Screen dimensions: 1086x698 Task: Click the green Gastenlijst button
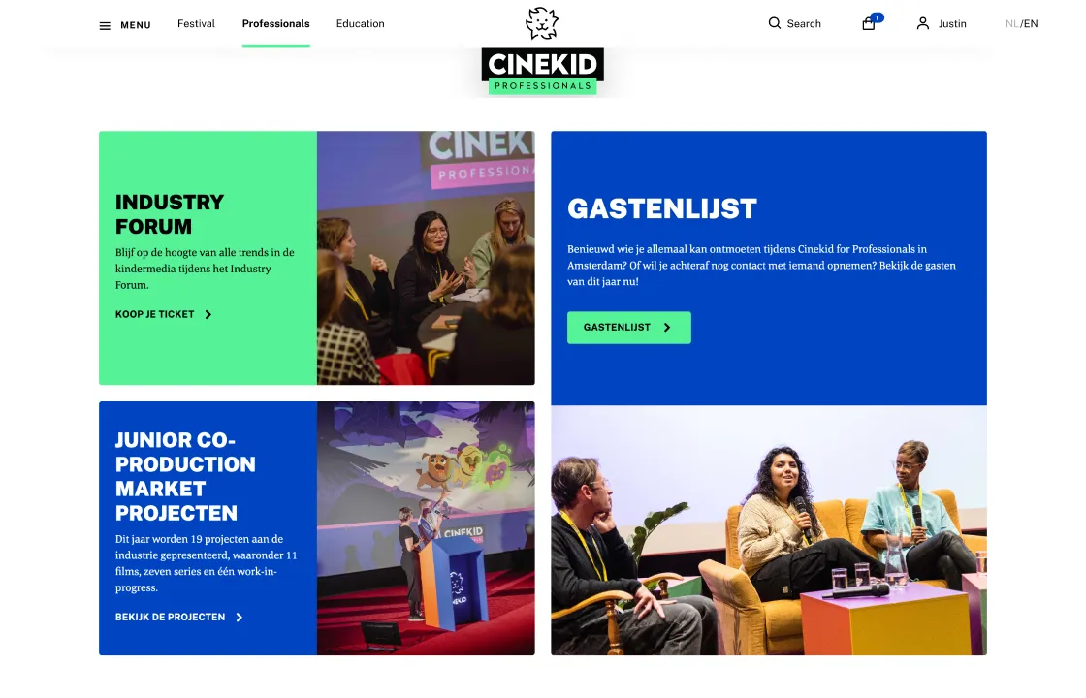pos(629,328)
